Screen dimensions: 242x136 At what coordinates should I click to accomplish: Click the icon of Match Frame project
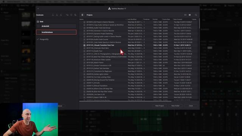click(x=84, y=63)
